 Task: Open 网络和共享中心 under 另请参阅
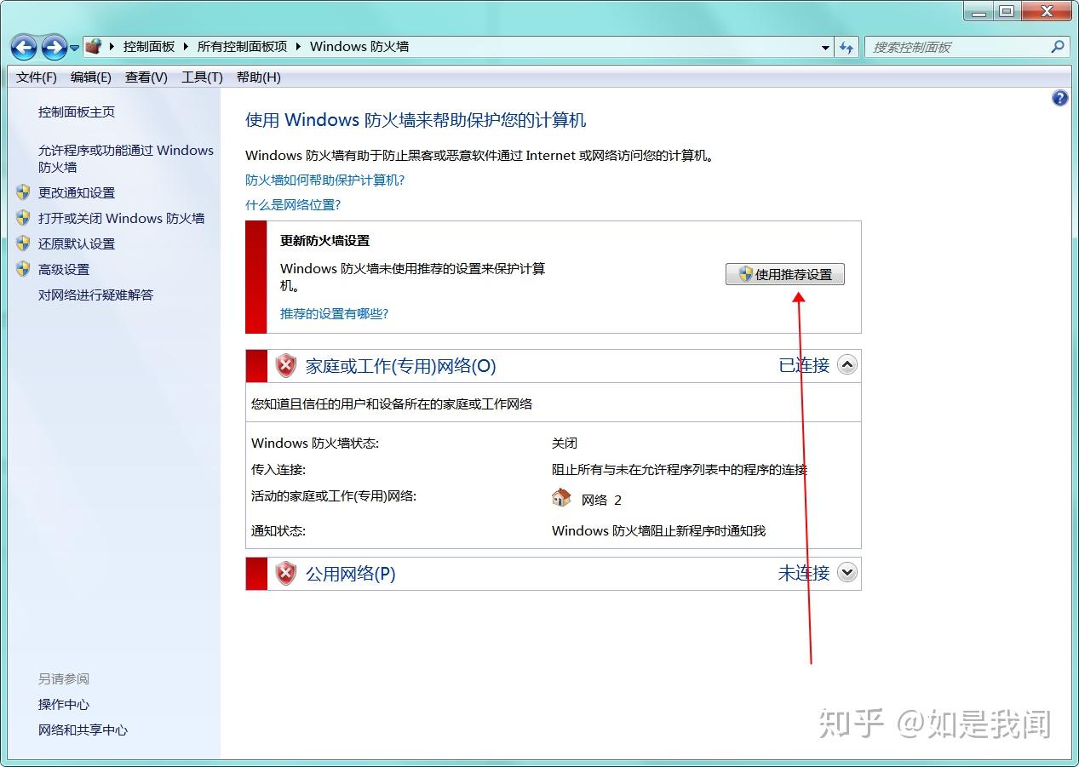pos(83,730)
